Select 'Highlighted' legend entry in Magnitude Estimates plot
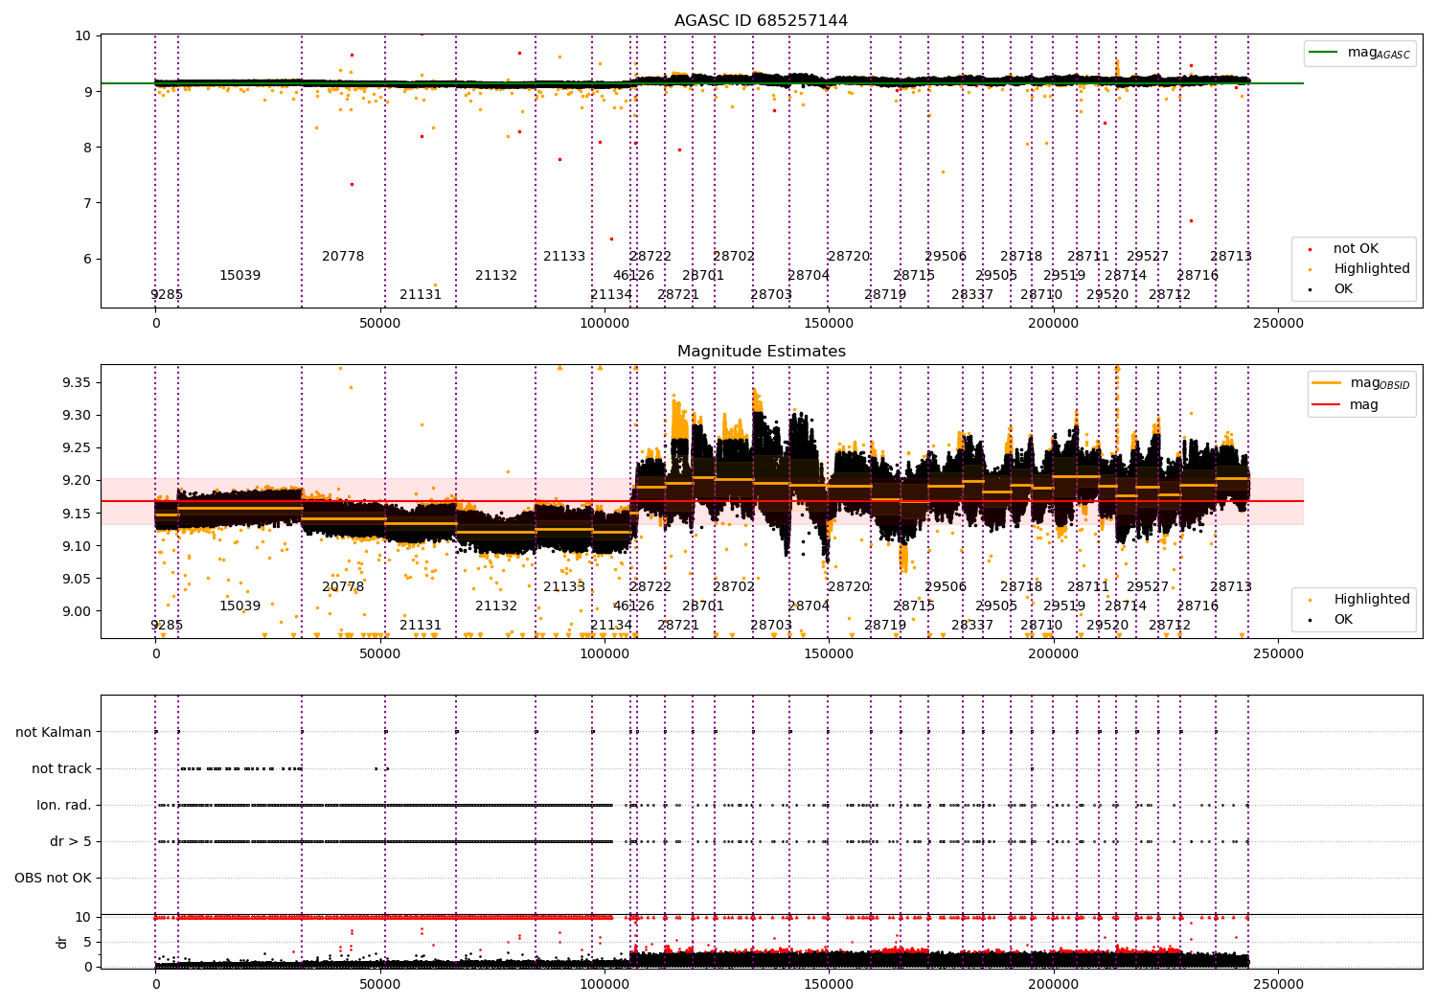 click(x=1371, y=599)
